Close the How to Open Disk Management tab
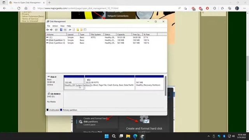The width and height of the screenshot is (249, 140). click(x=44, y=3)
